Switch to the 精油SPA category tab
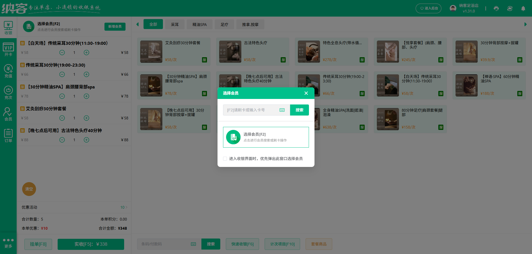This screenshot has height=254, width=532. tap(199, 25)
